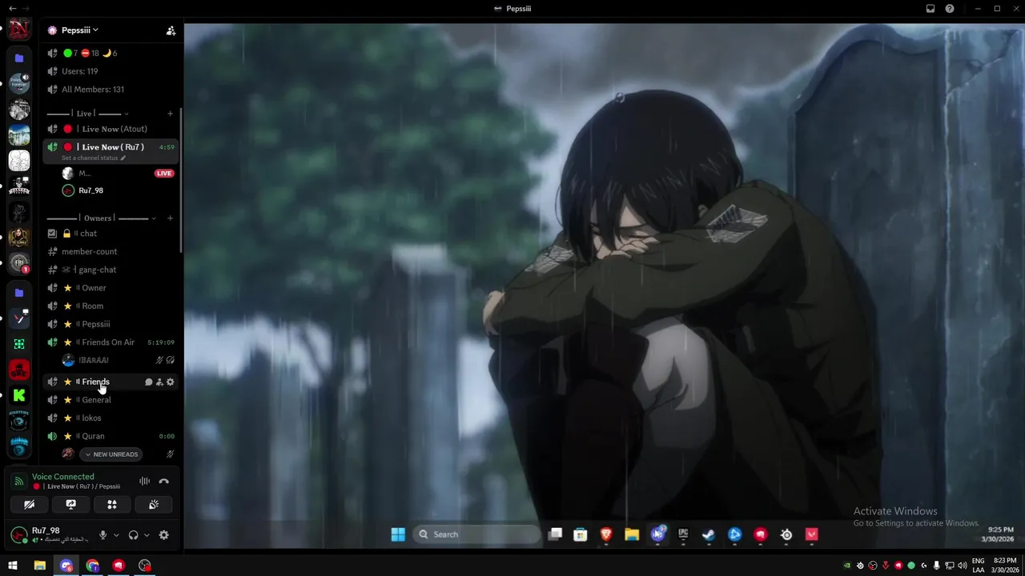Open the white line-art server icon

(x=19, y=161)
